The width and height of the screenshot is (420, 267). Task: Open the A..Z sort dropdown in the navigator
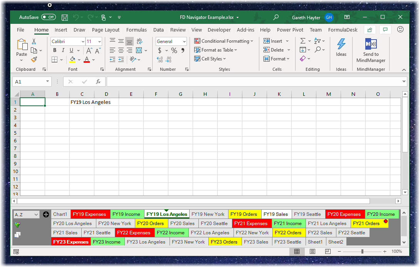coord(26,214)
